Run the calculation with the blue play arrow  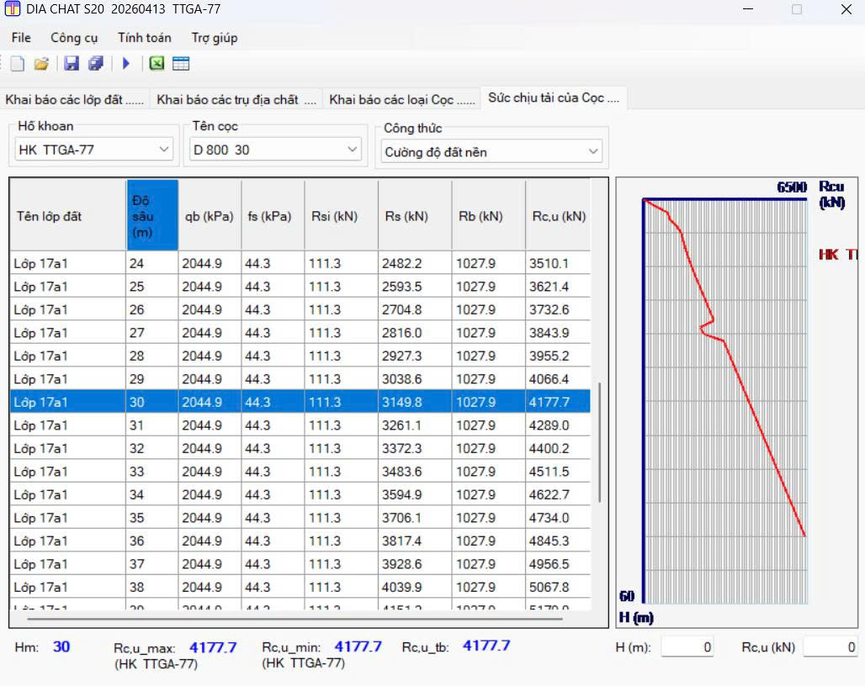point(126,64)
